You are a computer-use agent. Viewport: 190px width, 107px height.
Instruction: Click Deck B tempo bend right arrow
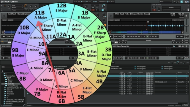pyautogui.click(x=181, y=20)
